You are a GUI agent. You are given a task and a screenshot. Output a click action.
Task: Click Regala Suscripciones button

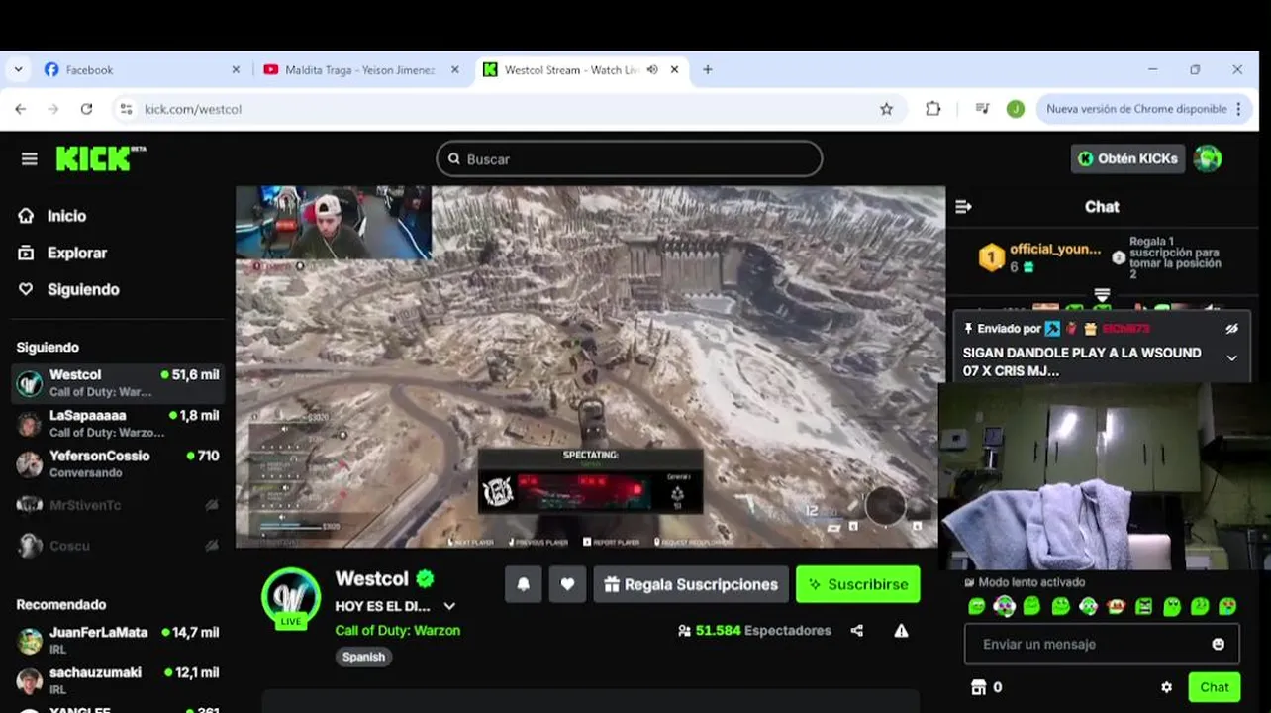(691, 584)
